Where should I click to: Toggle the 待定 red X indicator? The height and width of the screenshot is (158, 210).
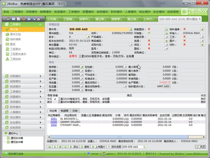tap(149, 45)
